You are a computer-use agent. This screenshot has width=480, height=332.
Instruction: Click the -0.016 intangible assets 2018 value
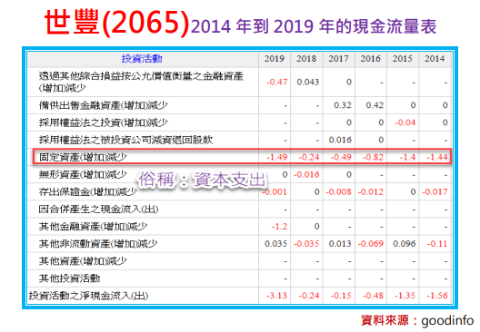[306, 175]
